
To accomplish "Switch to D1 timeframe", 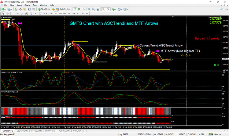I will pyautogui.click(x=78, y=13).
